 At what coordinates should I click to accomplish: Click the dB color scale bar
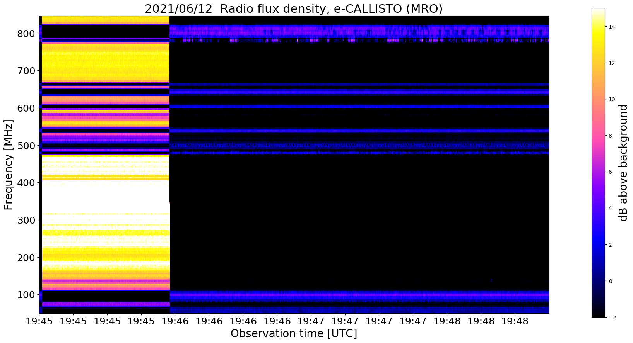tap(598, 163)
